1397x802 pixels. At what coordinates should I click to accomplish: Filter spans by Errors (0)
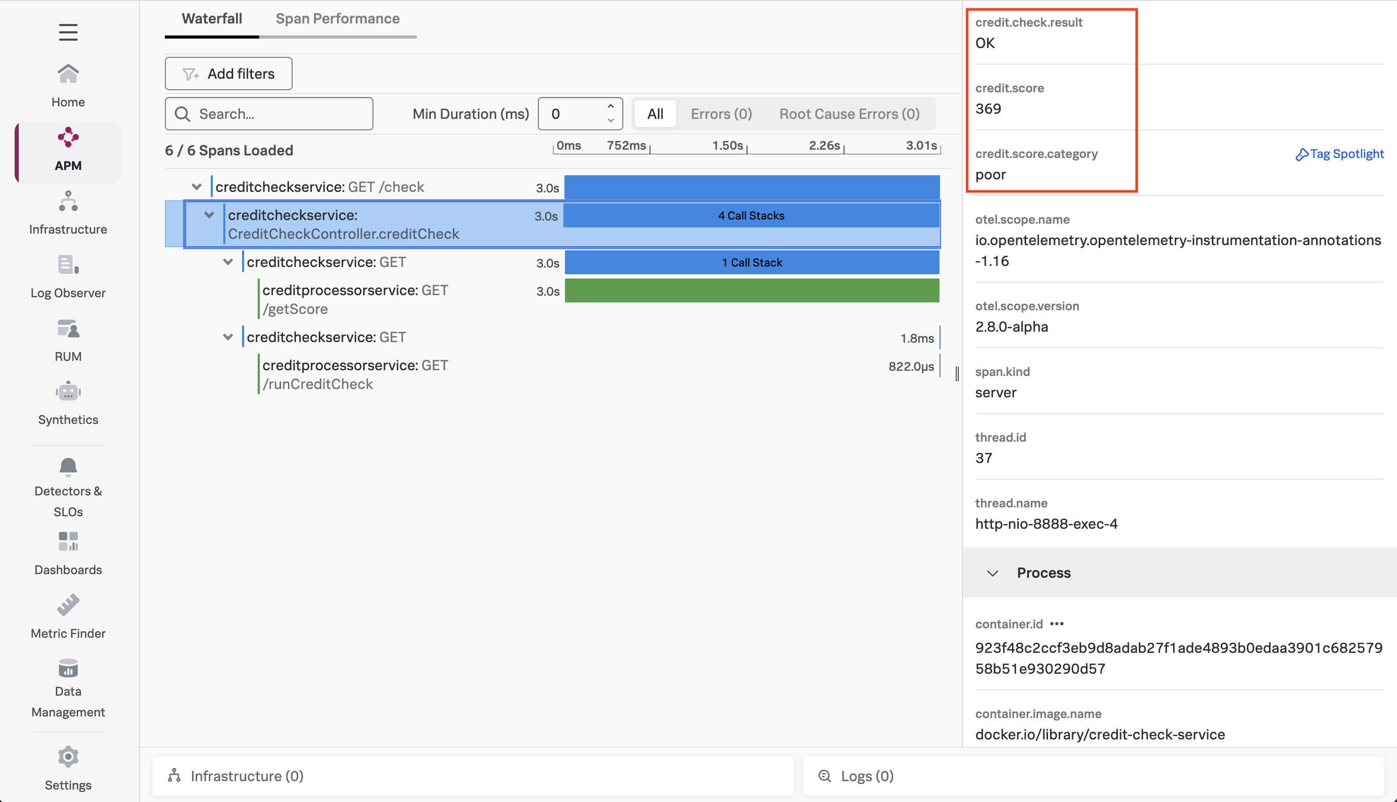pyautogui.click(x=721, y=114)
